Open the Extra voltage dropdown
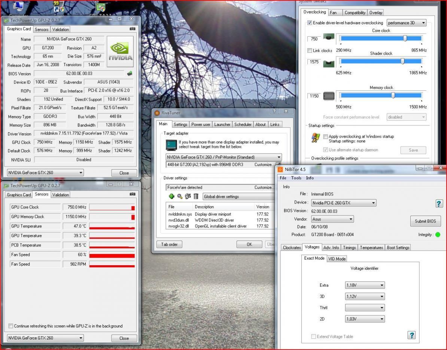Viewport: 447px width, 350px height. 365,285
